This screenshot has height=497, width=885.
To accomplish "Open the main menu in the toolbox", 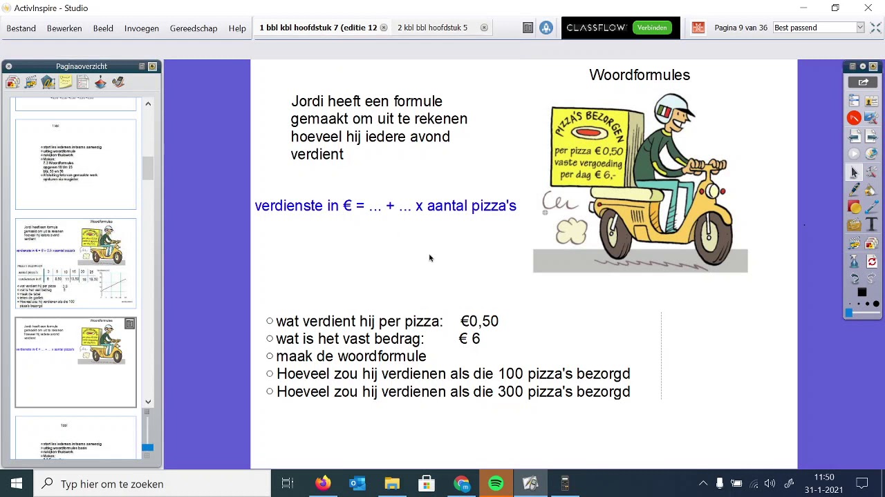I will point(854,101).
